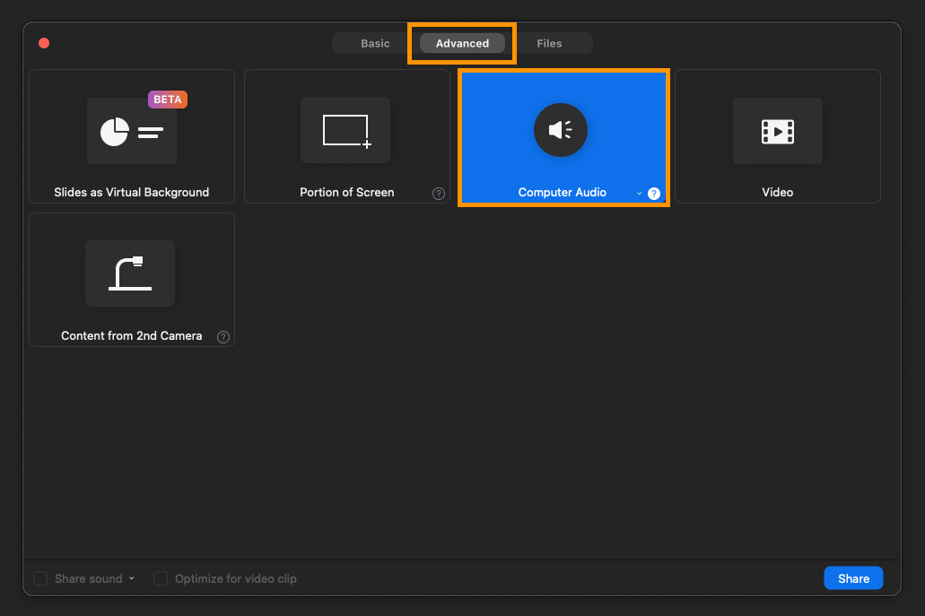The height and width of the screenshot is (616, 925).
Task: Switch to the Basic tab
Action: (x=375, y=44)
